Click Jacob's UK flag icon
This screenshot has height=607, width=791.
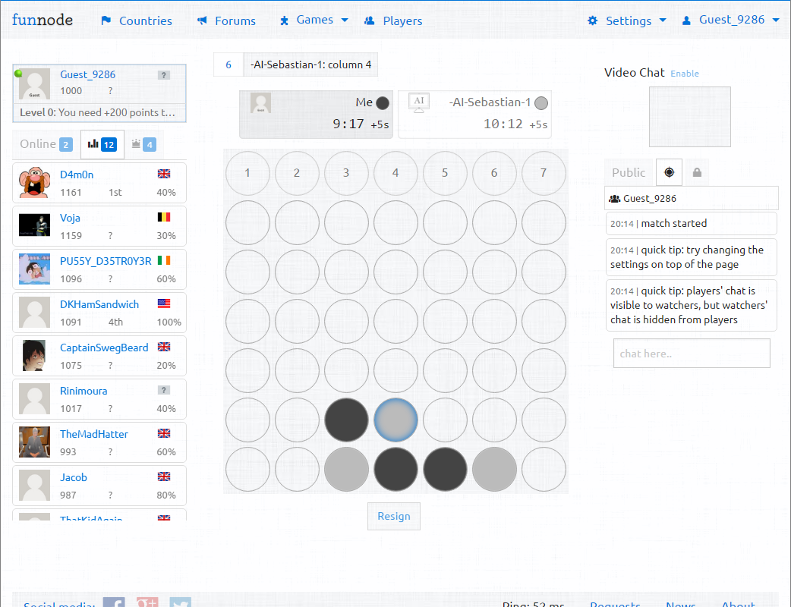[x=164, y=476]
